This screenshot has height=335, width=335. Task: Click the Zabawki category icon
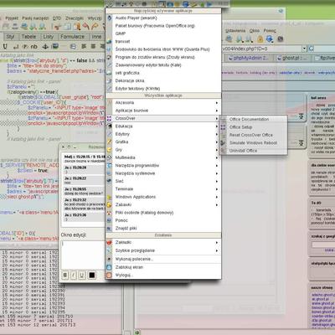pos(109,204)
